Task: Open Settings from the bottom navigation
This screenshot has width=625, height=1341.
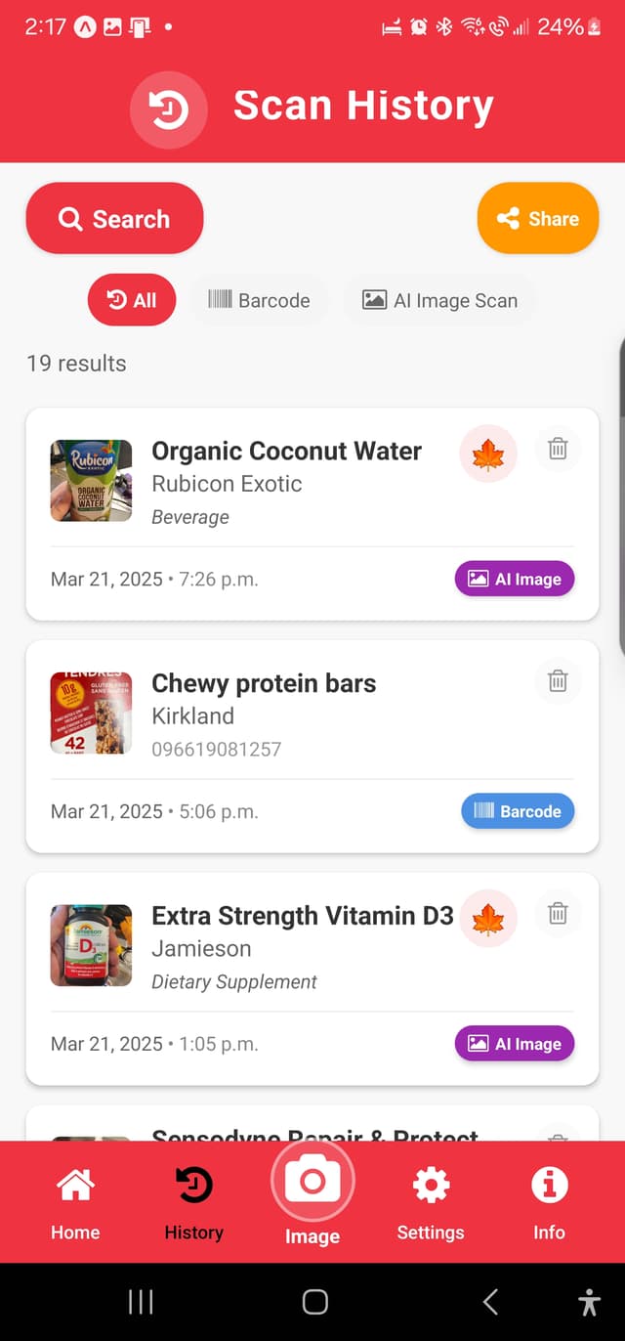Action: (431, 1198)
